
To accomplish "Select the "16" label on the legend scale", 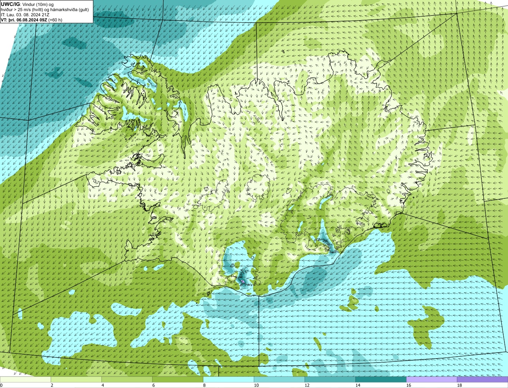I will [x=409, y=385].
